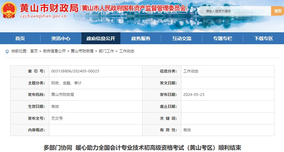
Task: Click the index number 003138806/202405-00023
Action: pyautogui.click(x=75, y=71)
